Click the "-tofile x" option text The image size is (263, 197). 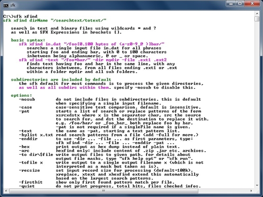[31, 163]
